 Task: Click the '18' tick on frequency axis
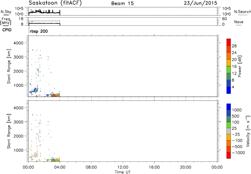click(x=21, y=19)
